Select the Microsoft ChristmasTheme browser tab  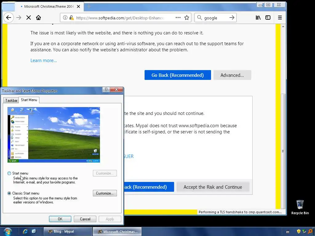(x=49, y=6)
